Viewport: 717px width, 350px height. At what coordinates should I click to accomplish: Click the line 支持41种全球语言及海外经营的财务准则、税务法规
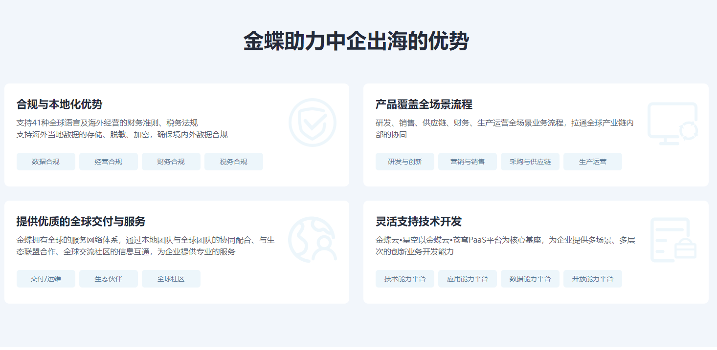tap(107, 123)
